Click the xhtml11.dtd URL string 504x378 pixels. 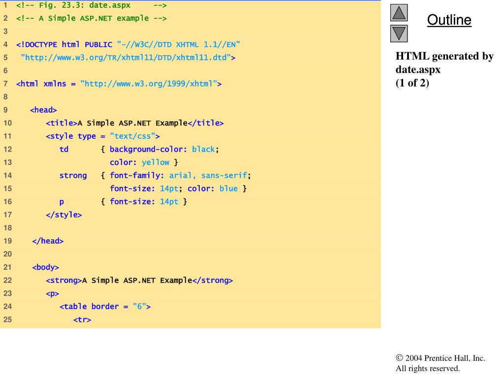point(128,58)
